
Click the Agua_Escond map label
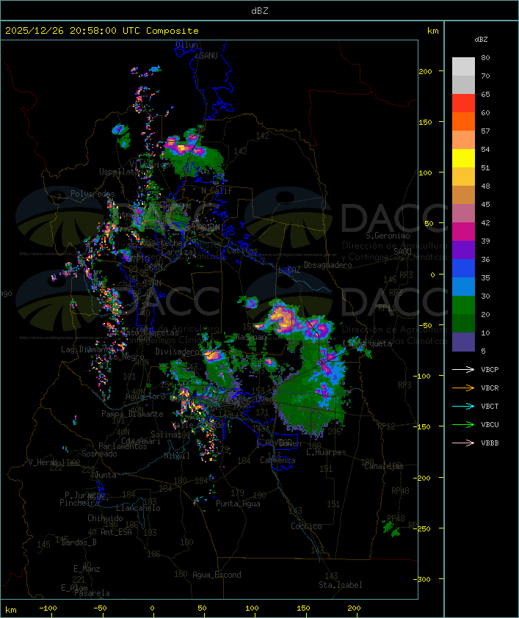(217, 575)
